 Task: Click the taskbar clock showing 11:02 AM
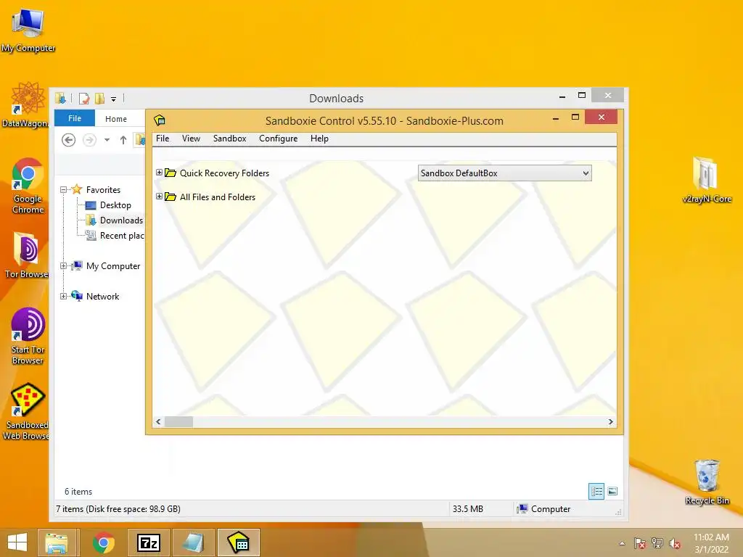pyautogui.click(x=711, y=543)
